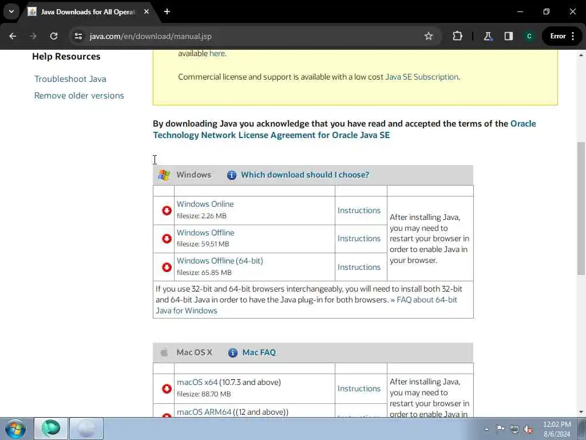This screenshot has height=440, width=586.
Task: View site information icon in address bar
Action: (78, 36)
